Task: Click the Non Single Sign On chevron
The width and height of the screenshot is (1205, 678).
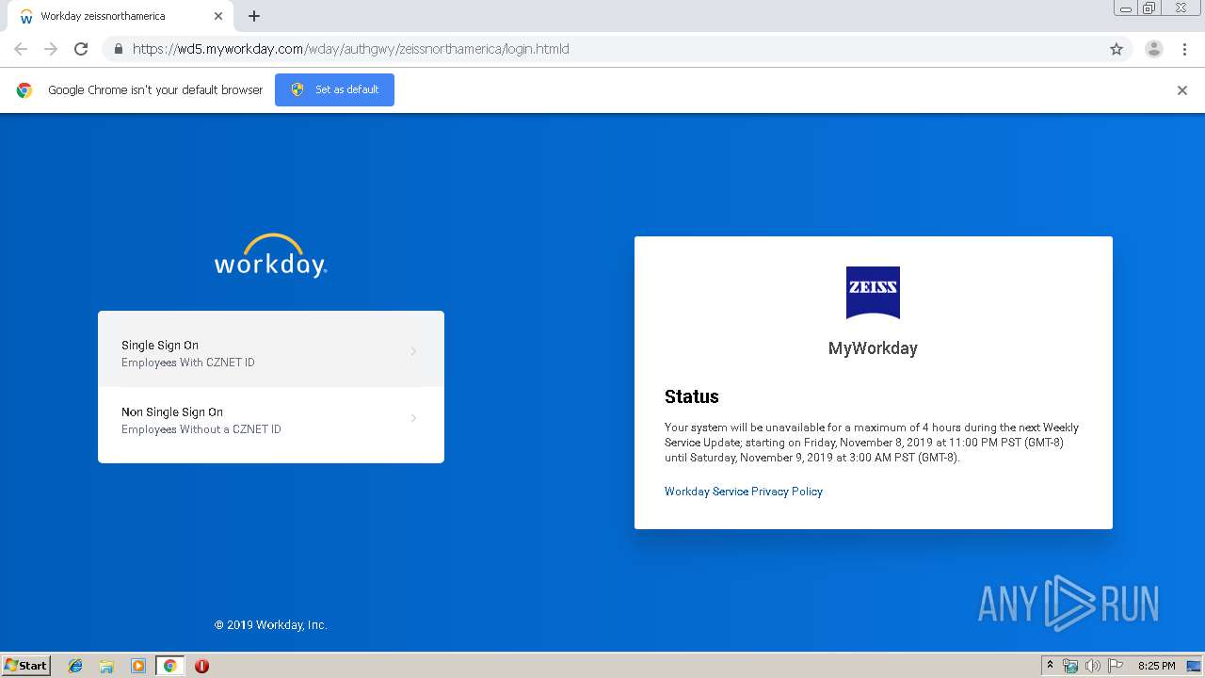Action: [x=413, y=418]
